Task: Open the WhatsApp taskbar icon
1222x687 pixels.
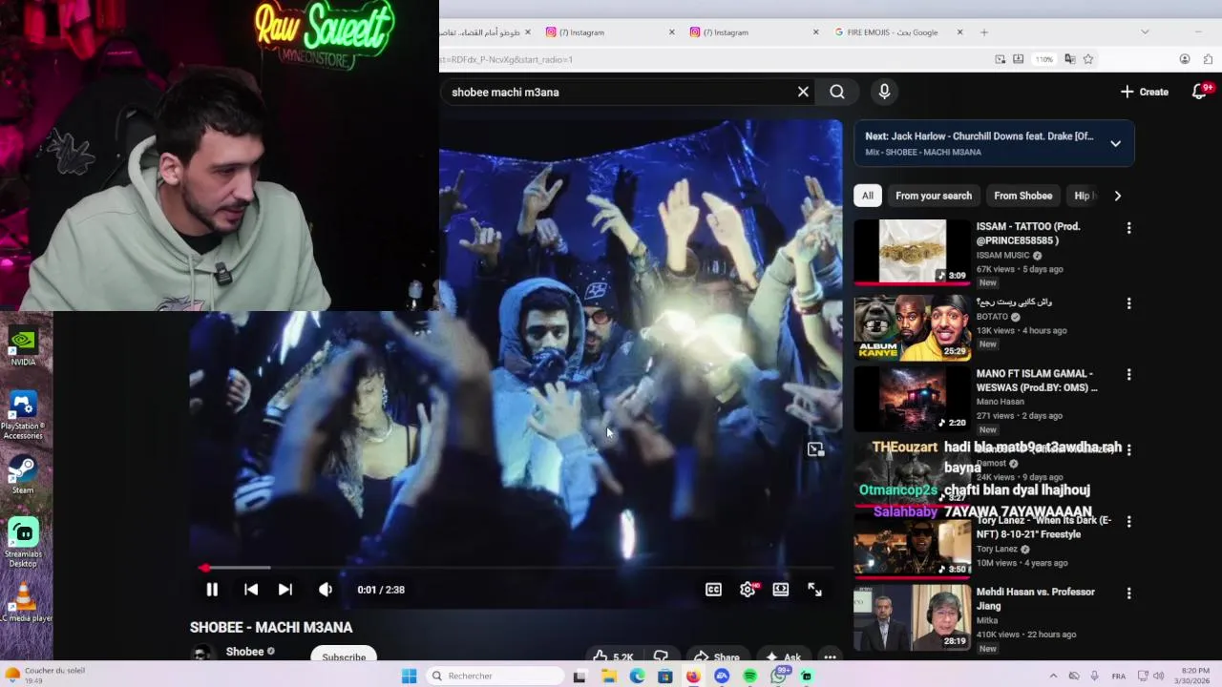Action: point(779,676)
